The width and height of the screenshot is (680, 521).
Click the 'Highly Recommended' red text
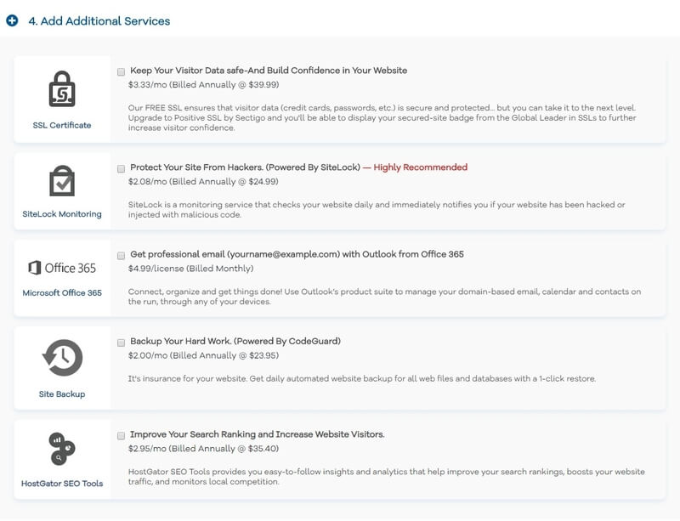[420, 167]
